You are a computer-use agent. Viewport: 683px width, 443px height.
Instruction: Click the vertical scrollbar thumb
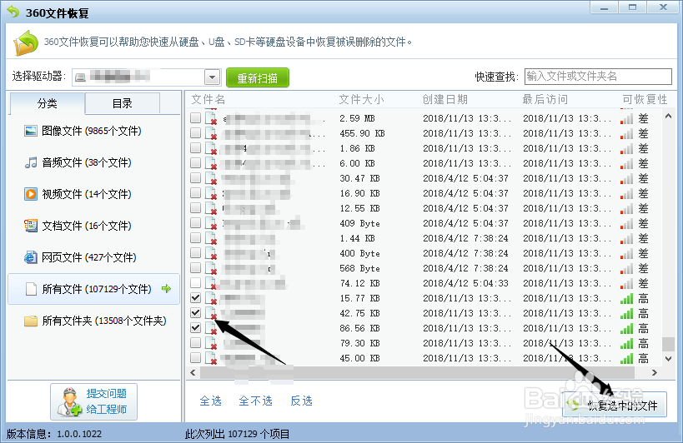[x=668, y=344]
